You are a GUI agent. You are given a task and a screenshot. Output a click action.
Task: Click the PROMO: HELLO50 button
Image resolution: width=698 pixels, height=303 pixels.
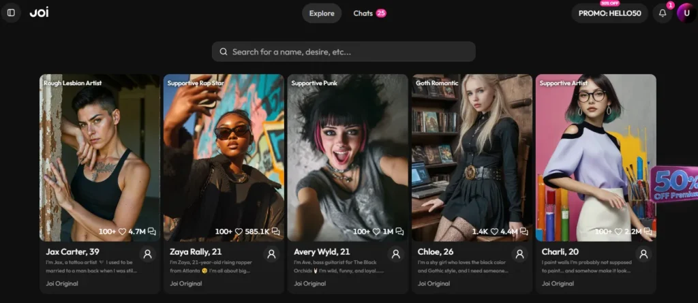click(x=609, y=14)
